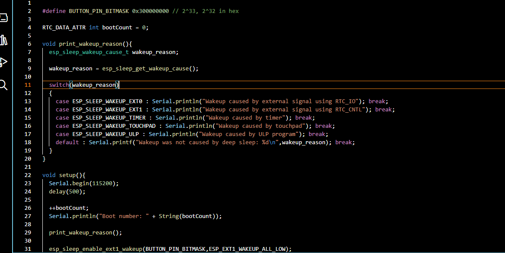Click the default keyword on line 18
The width and height of the screenshot is (505, 253).
click(67, 142)
